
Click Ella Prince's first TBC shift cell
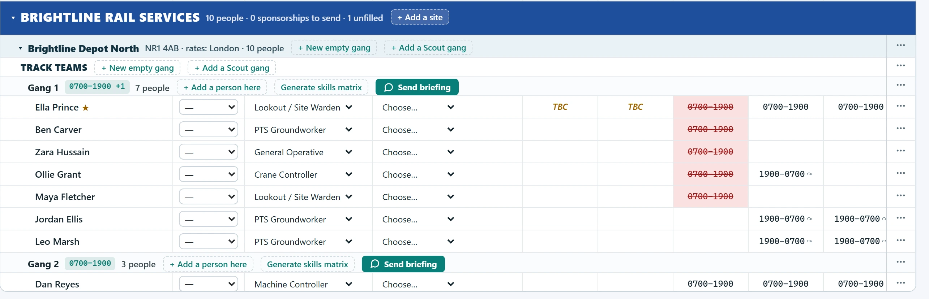pyautogui.click(x=560, y=107)
